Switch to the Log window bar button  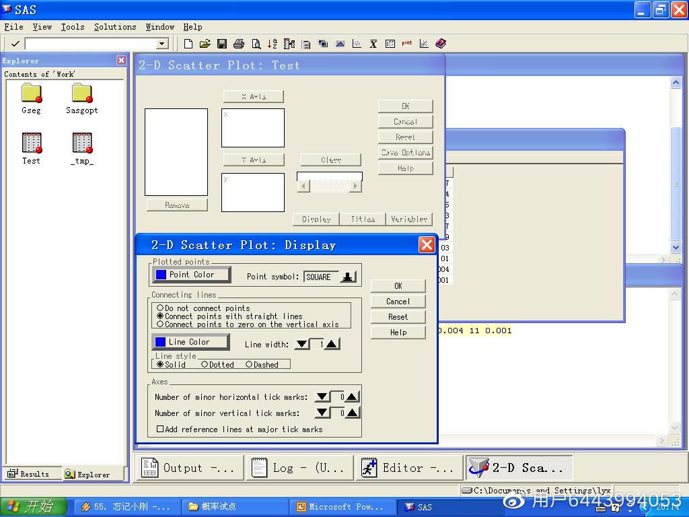299,468
